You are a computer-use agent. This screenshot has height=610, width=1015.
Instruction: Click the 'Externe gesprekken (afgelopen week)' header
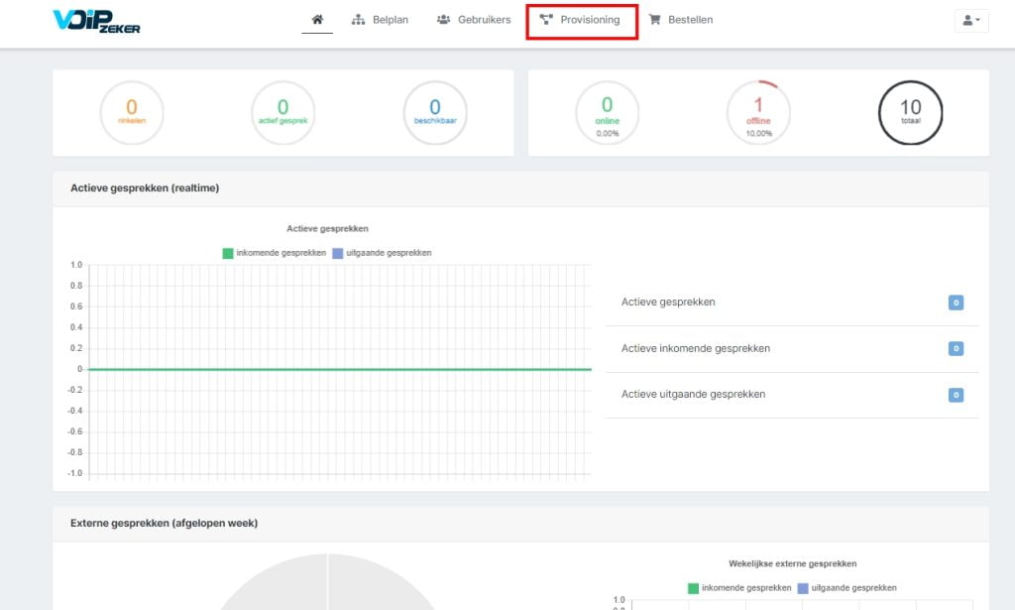(x=520, y=524)
